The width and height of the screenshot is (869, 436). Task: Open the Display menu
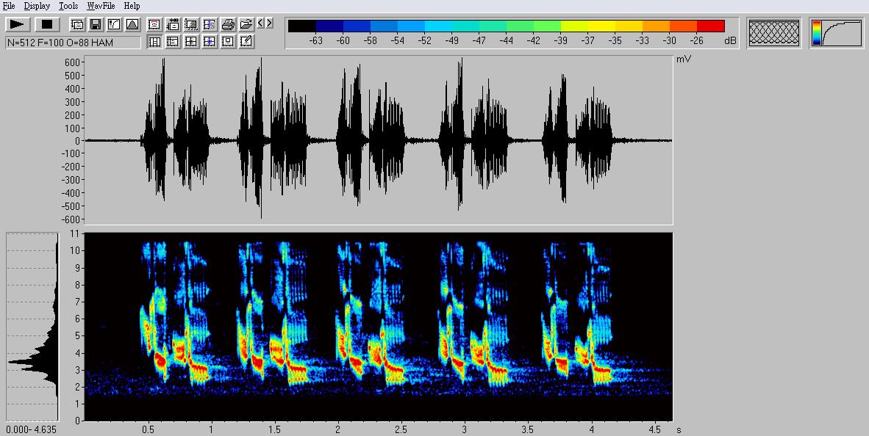pyautogui.click(x=37, y=6)
